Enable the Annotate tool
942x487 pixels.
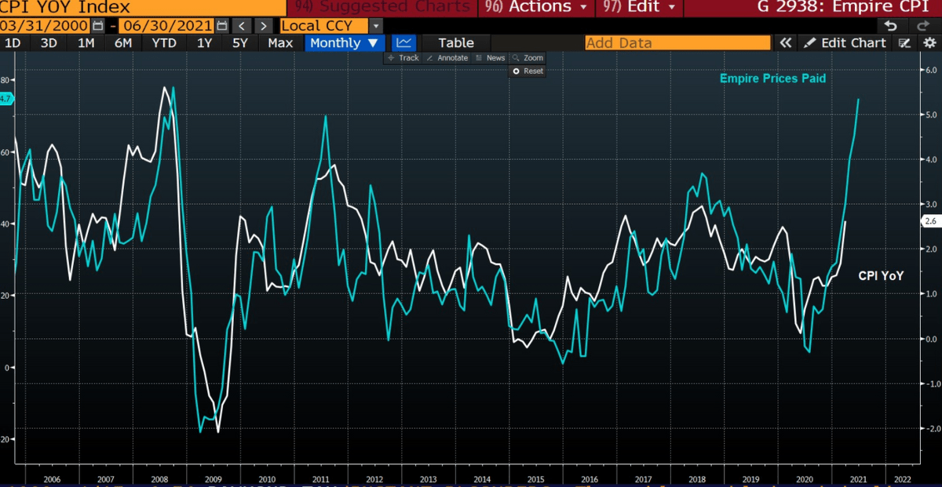pyautogui.click(x=447, y=58)
